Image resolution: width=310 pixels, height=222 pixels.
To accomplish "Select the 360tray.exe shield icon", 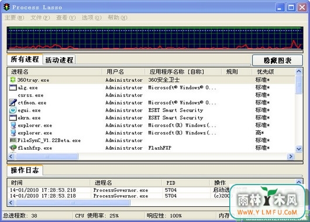I will coord(13,80).
